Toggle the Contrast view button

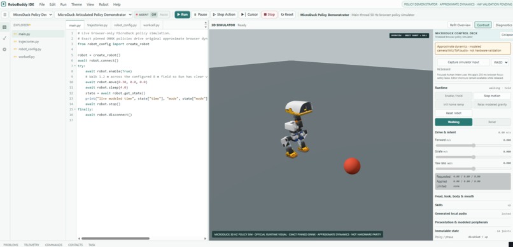tap(483, 25)
